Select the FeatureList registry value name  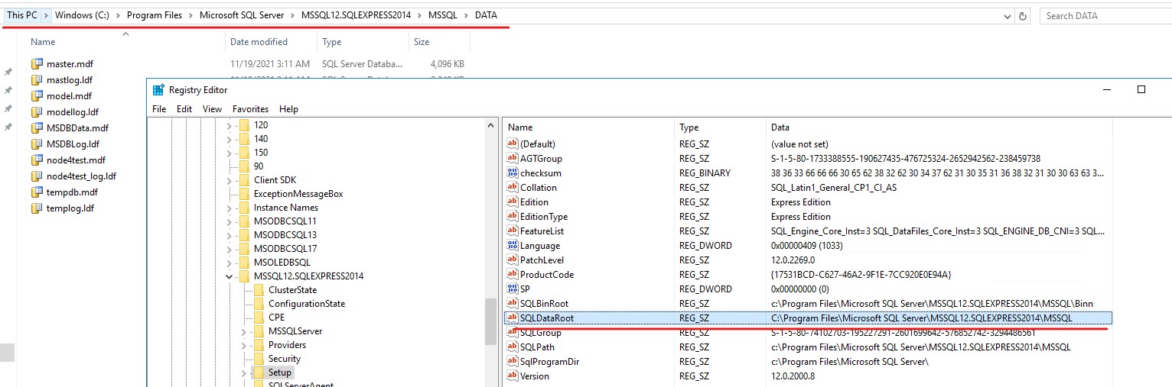542,231
